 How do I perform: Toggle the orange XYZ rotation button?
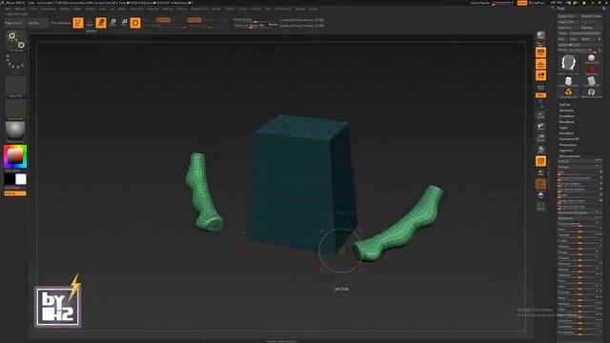[x=540, y=95]
